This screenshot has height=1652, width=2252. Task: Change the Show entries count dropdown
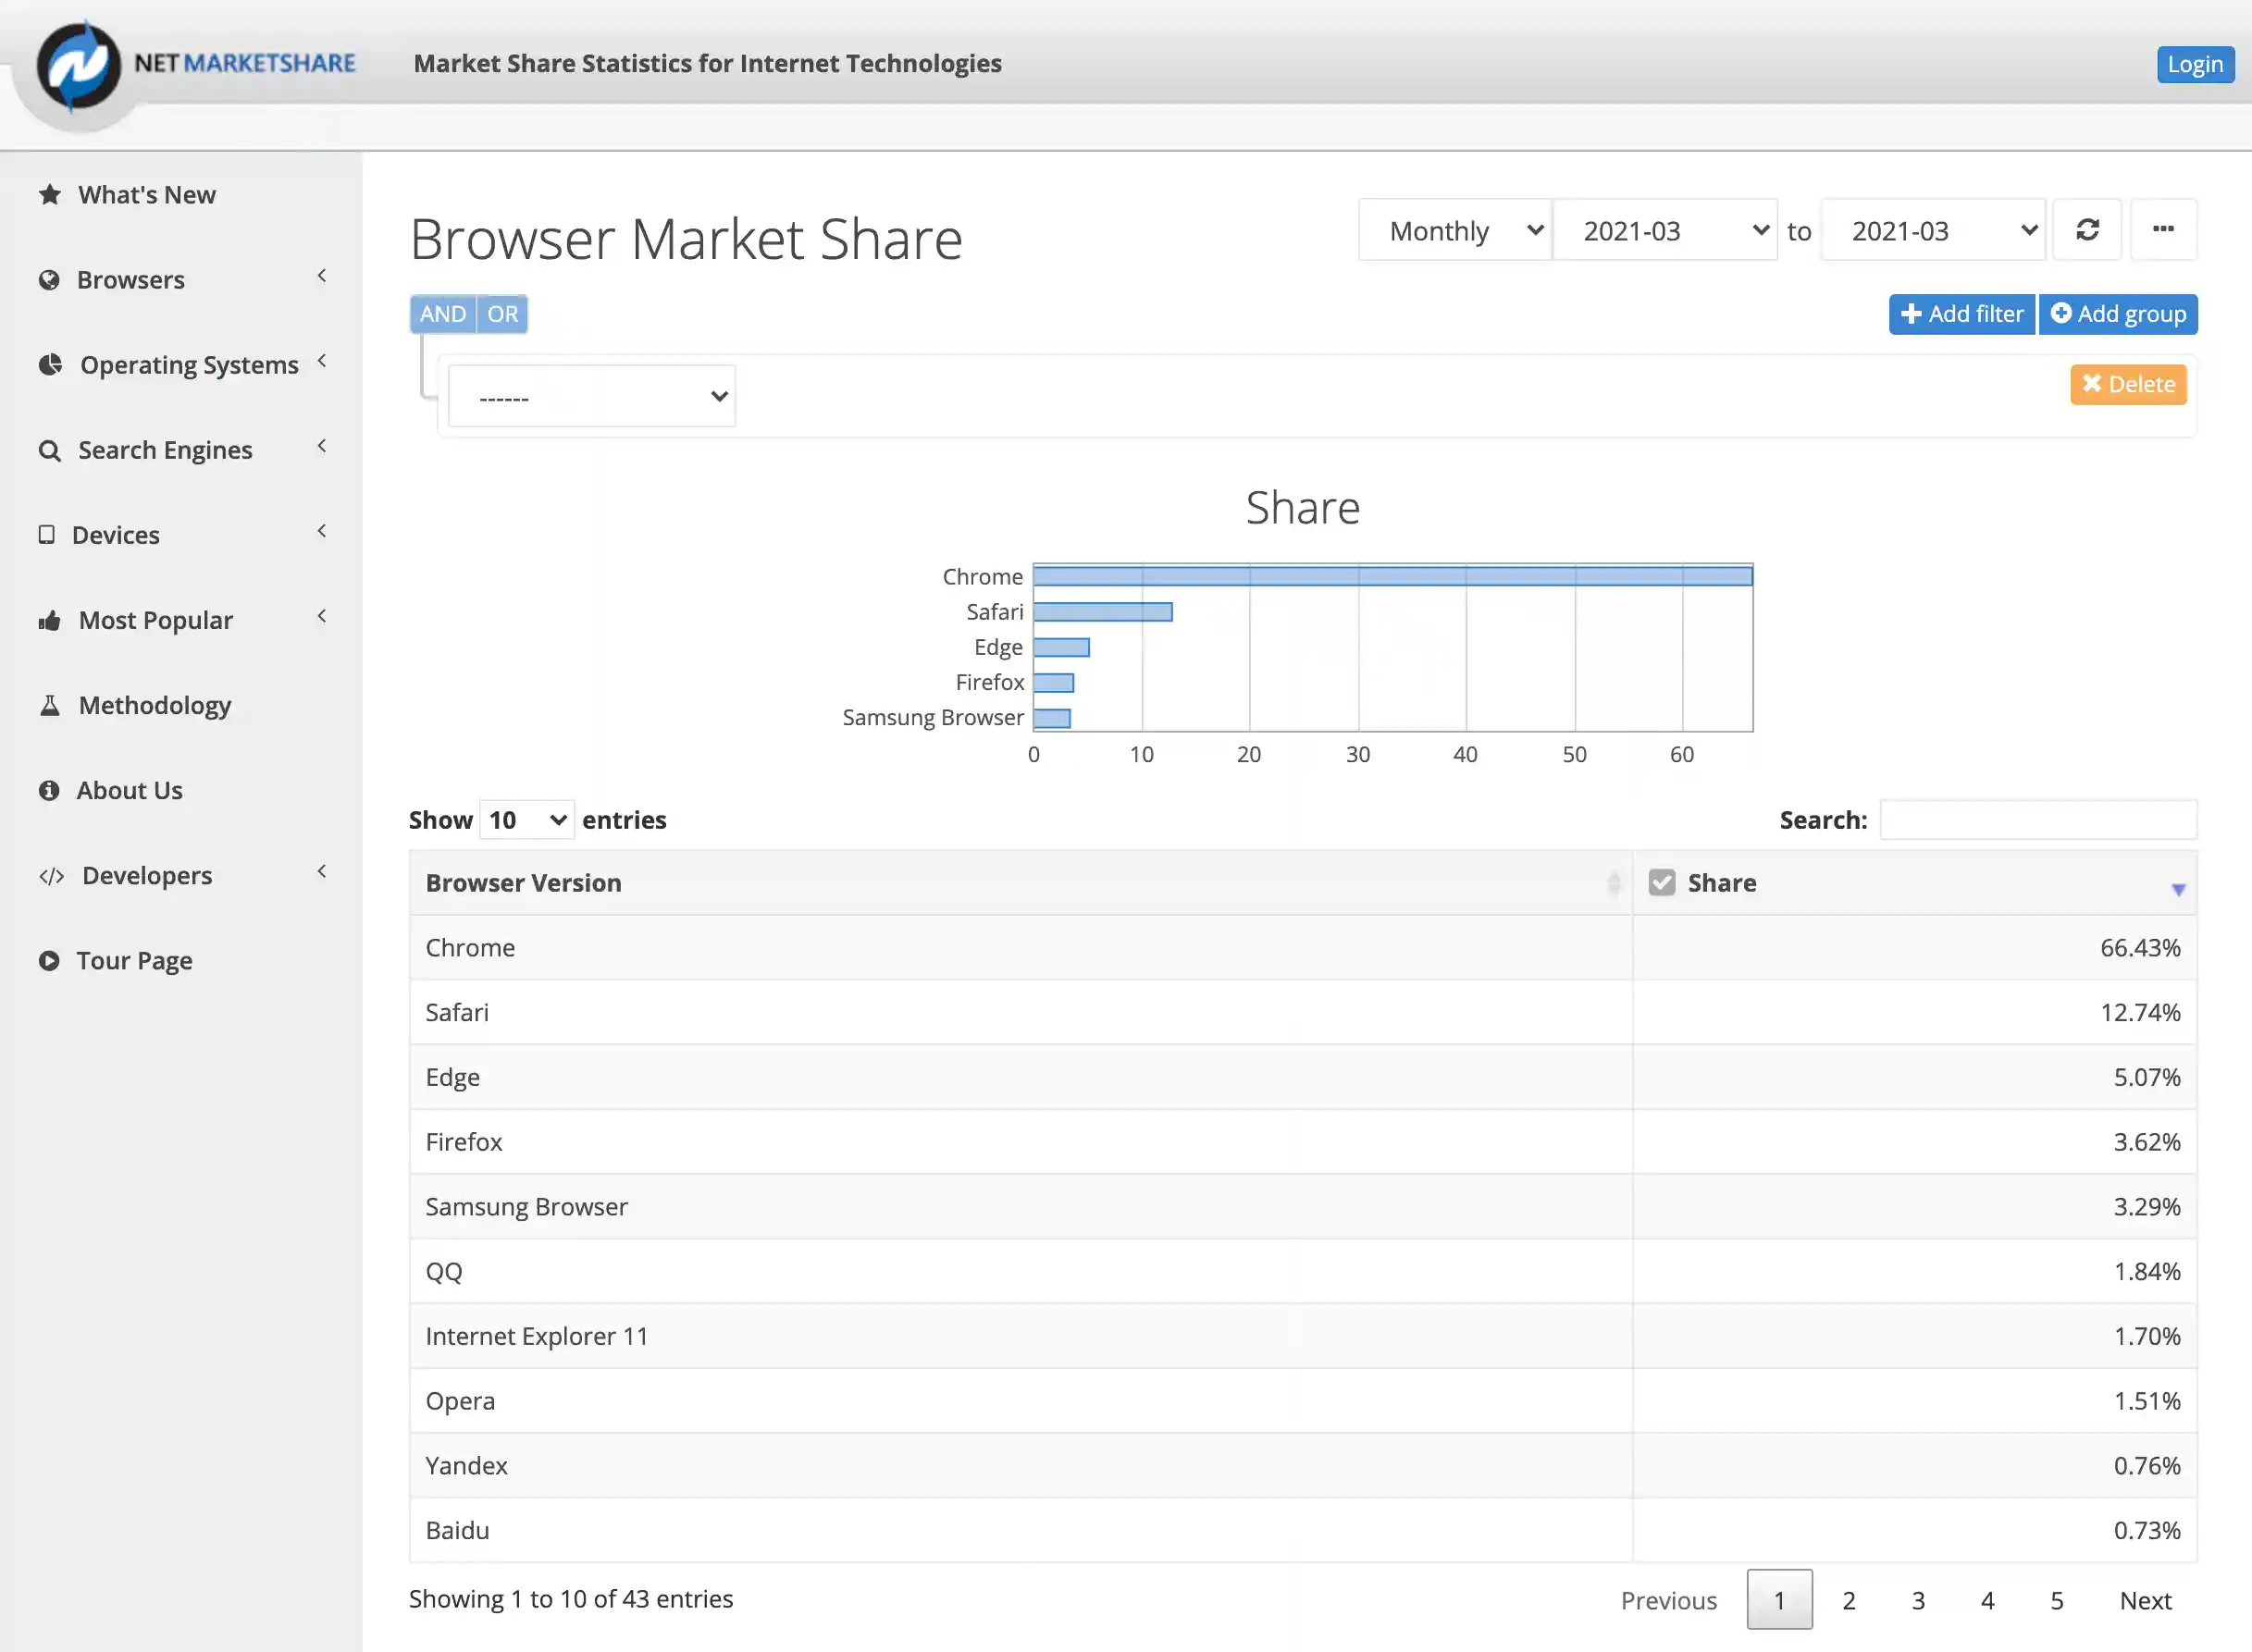527,821
